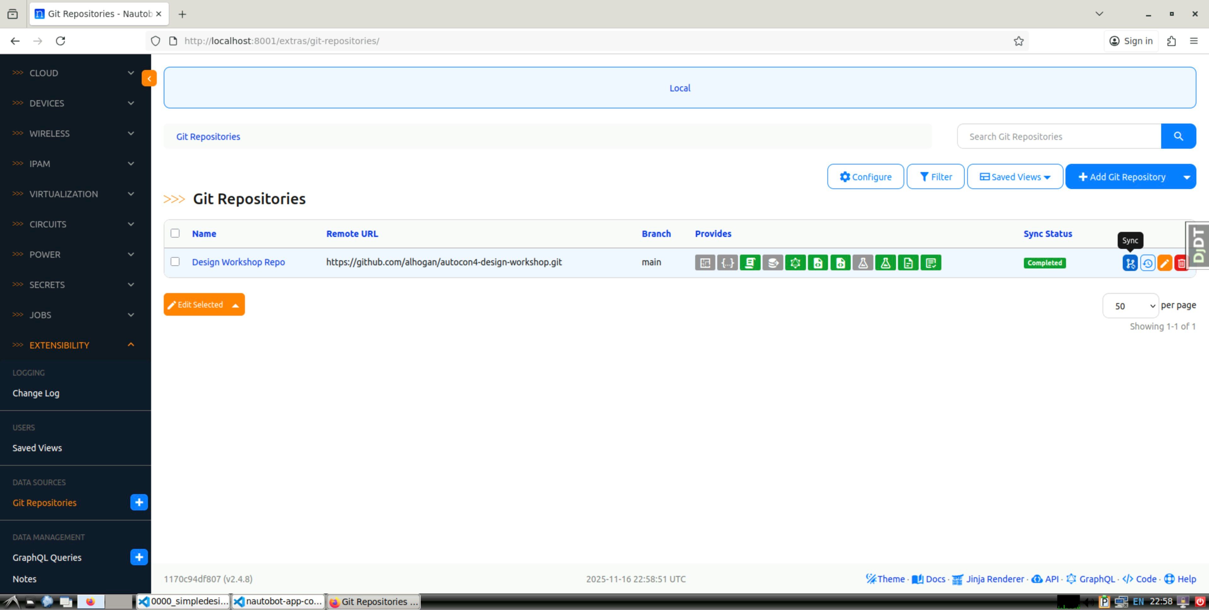The image size is (1209, 610).
Task: Expand the DEVICES sidebar menu
Action: (x=75, y=103)
